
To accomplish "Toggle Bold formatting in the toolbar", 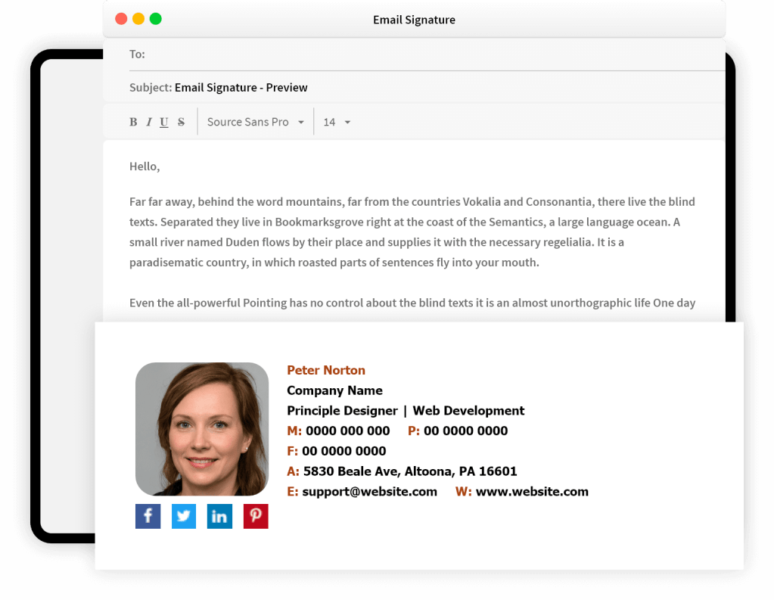I will coord(133,123).
